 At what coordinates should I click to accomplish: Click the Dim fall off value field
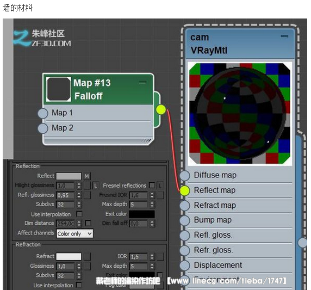(x=139, y=224)
